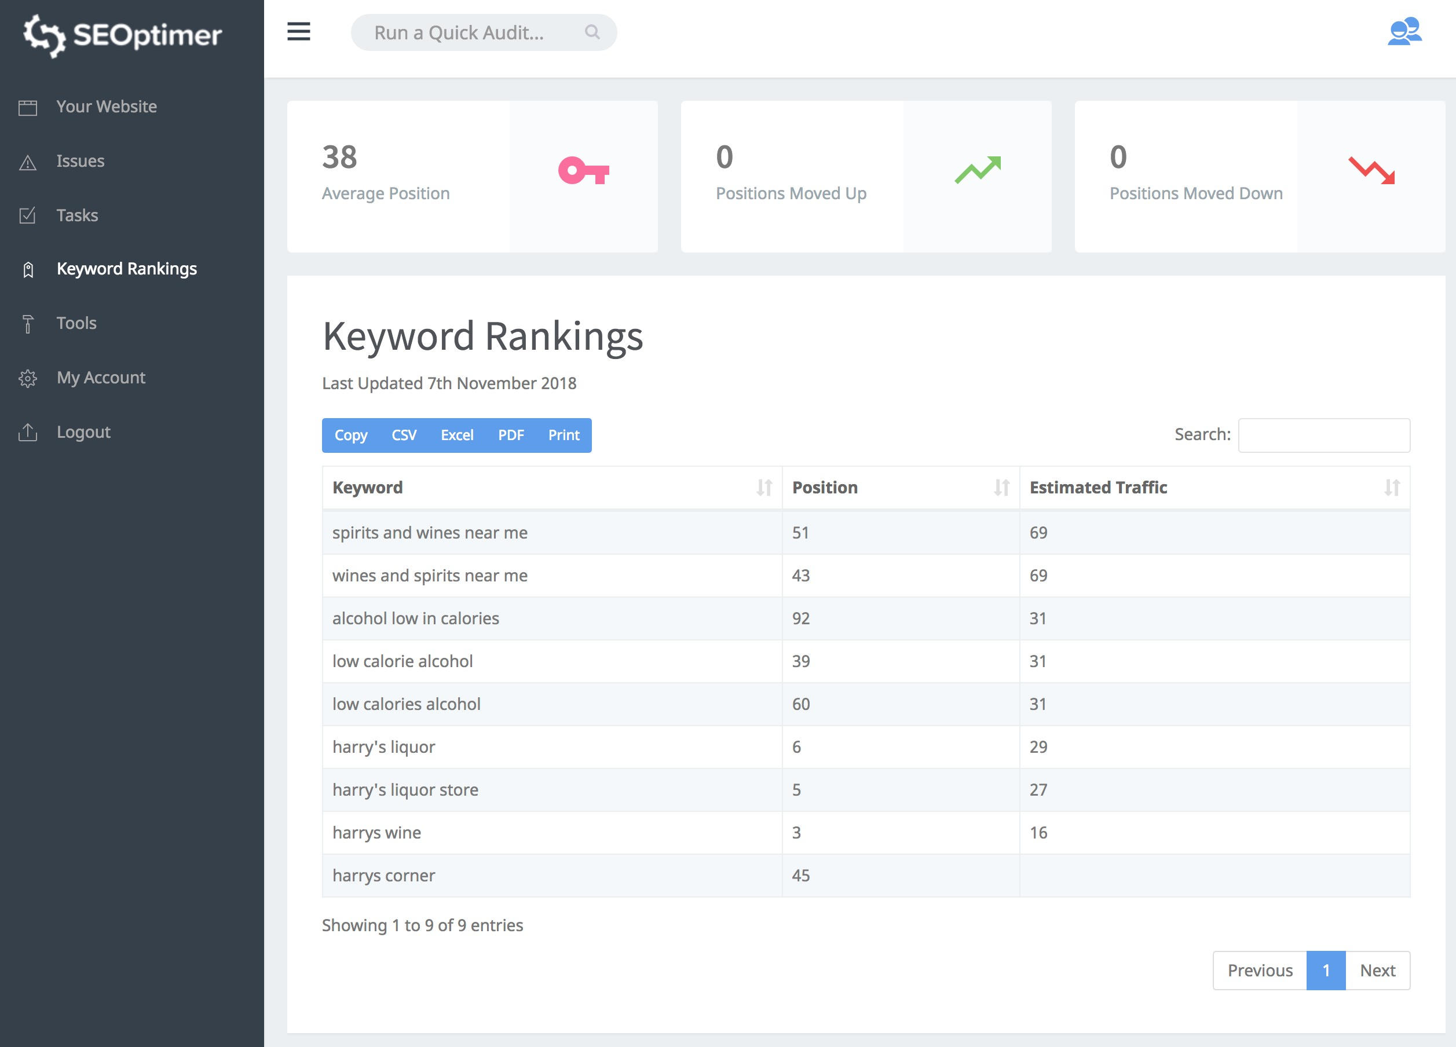Toggle sorting on the Position column

tap(1001, 488)
